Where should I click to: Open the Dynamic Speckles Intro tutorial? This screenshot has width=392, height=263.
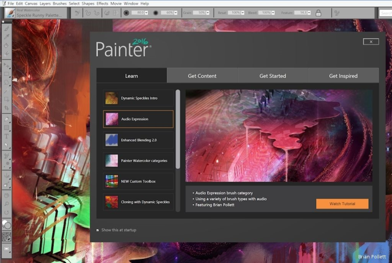(138, 98)
